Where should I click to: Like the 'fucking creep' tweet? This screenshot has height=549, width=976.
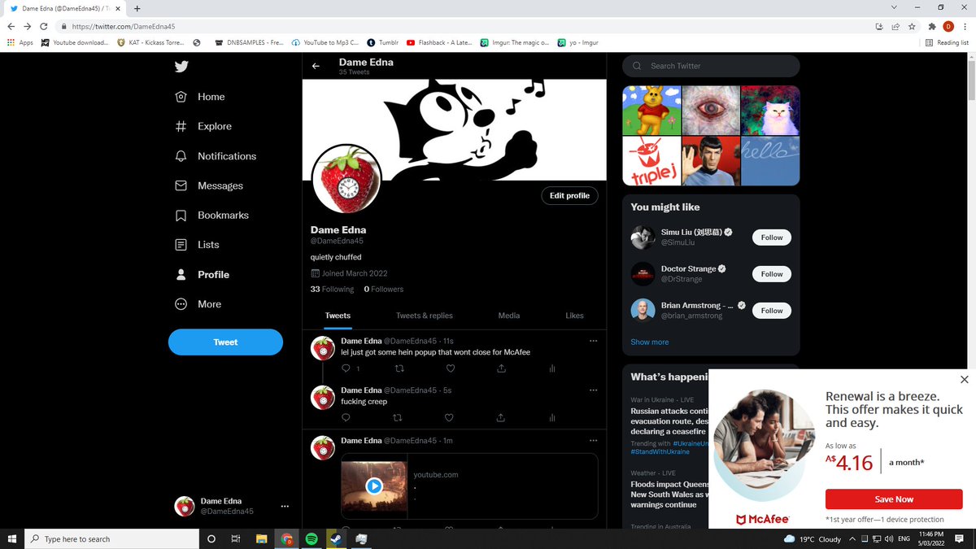tap(450, 418)
